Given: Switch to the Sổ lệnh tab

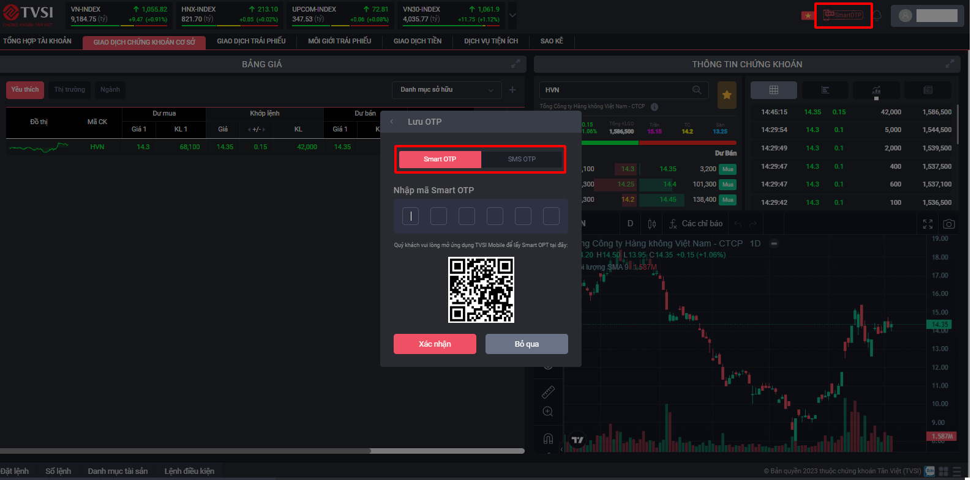Looking at the screenshot, I should [x=58, y=471].
